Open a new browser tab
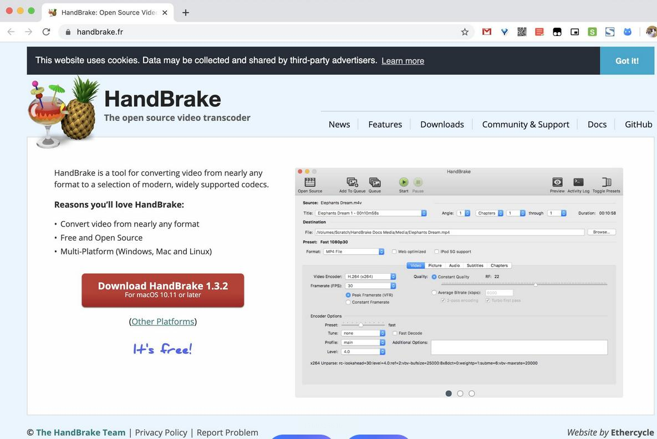657x439 pixels. 186,13
